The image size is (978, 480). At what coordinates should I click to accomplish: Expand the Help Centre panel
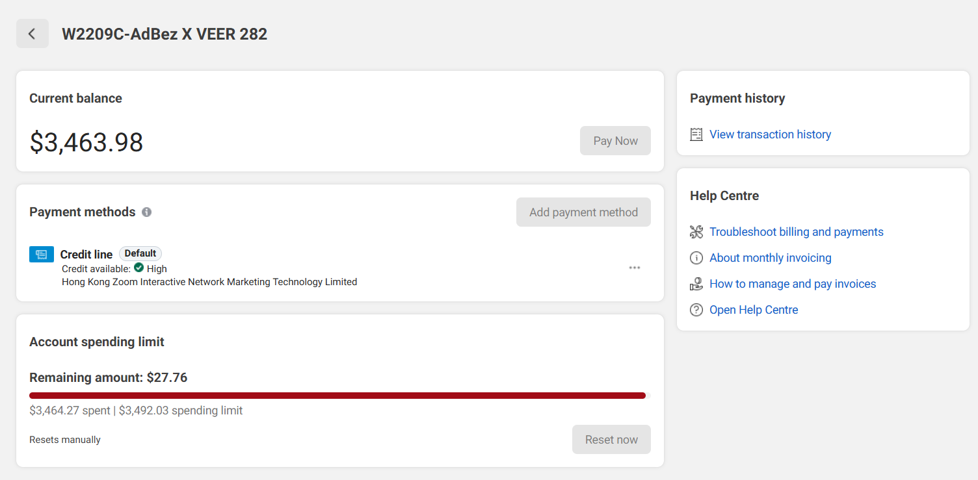(x=724, y=196)
